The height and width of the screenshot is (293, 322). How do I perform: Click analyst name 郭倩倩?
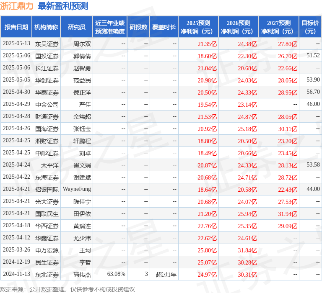click(x=82, y=56)
